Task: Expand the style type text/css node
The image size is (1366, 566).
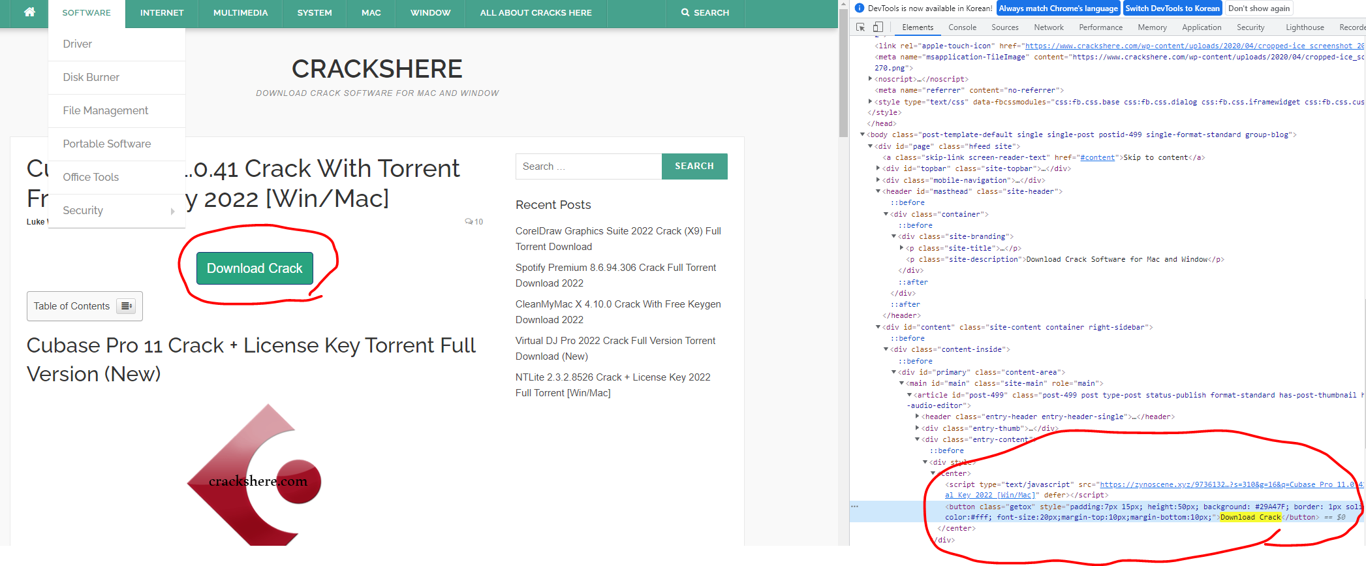Action: tap(870, 102)
